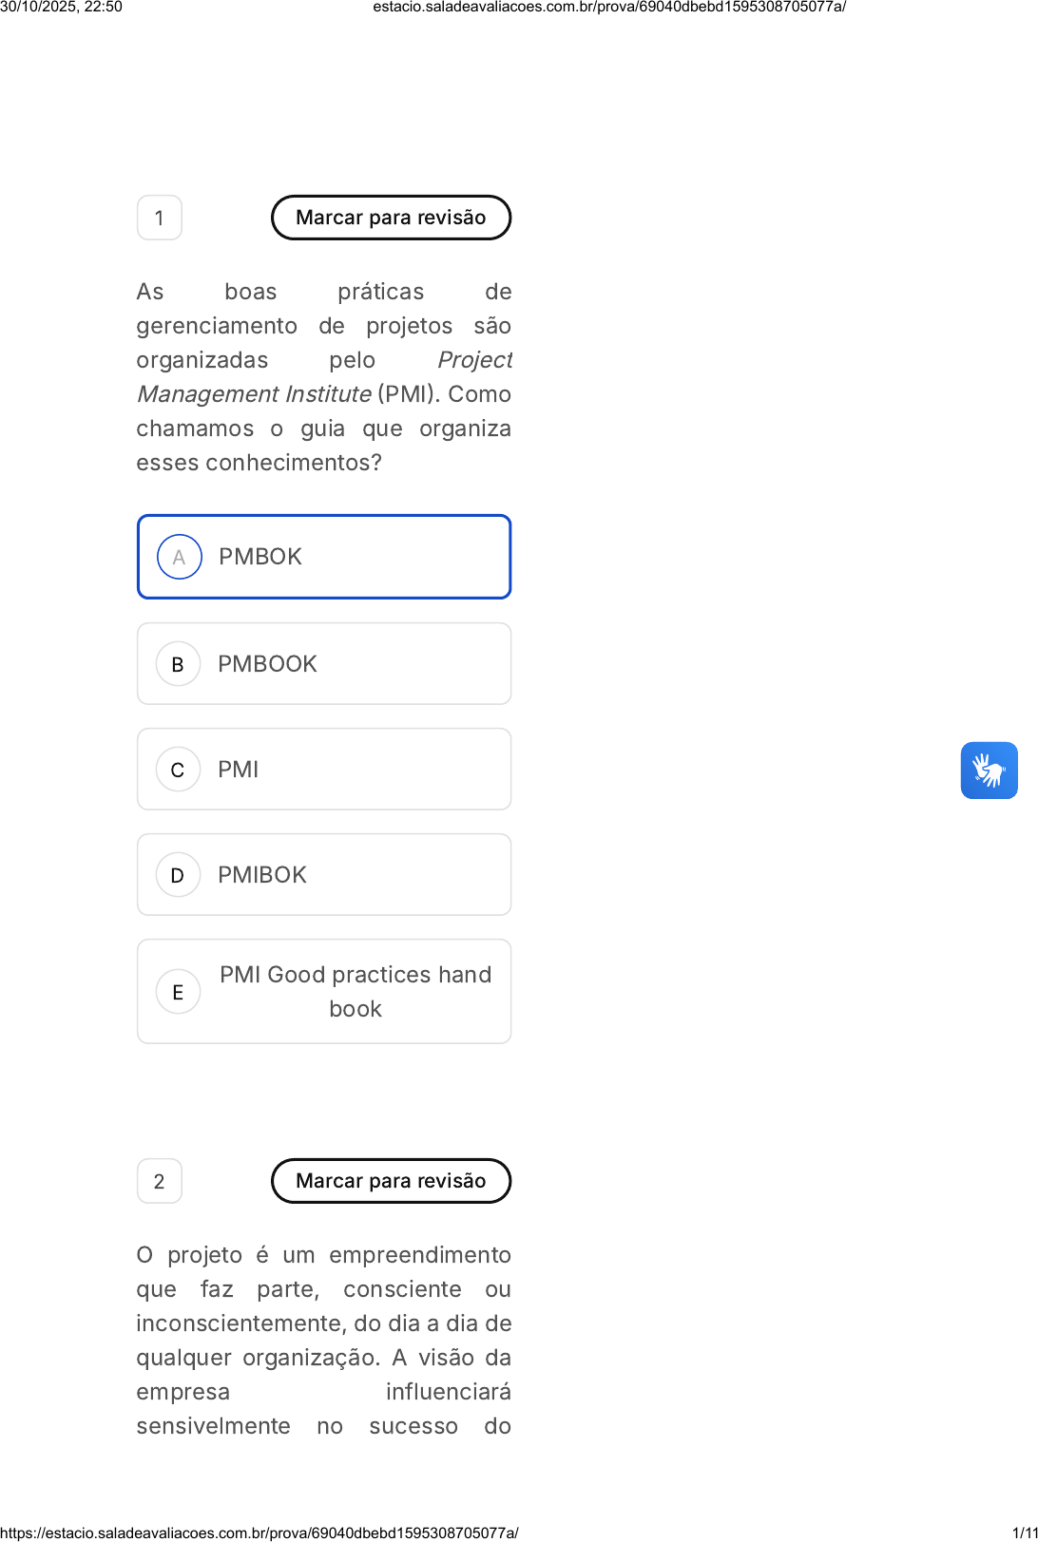Choose option C circle for PMI
Viewport: 1038px width, 1542px height.
pyautogui.click(x=178, y=770)
